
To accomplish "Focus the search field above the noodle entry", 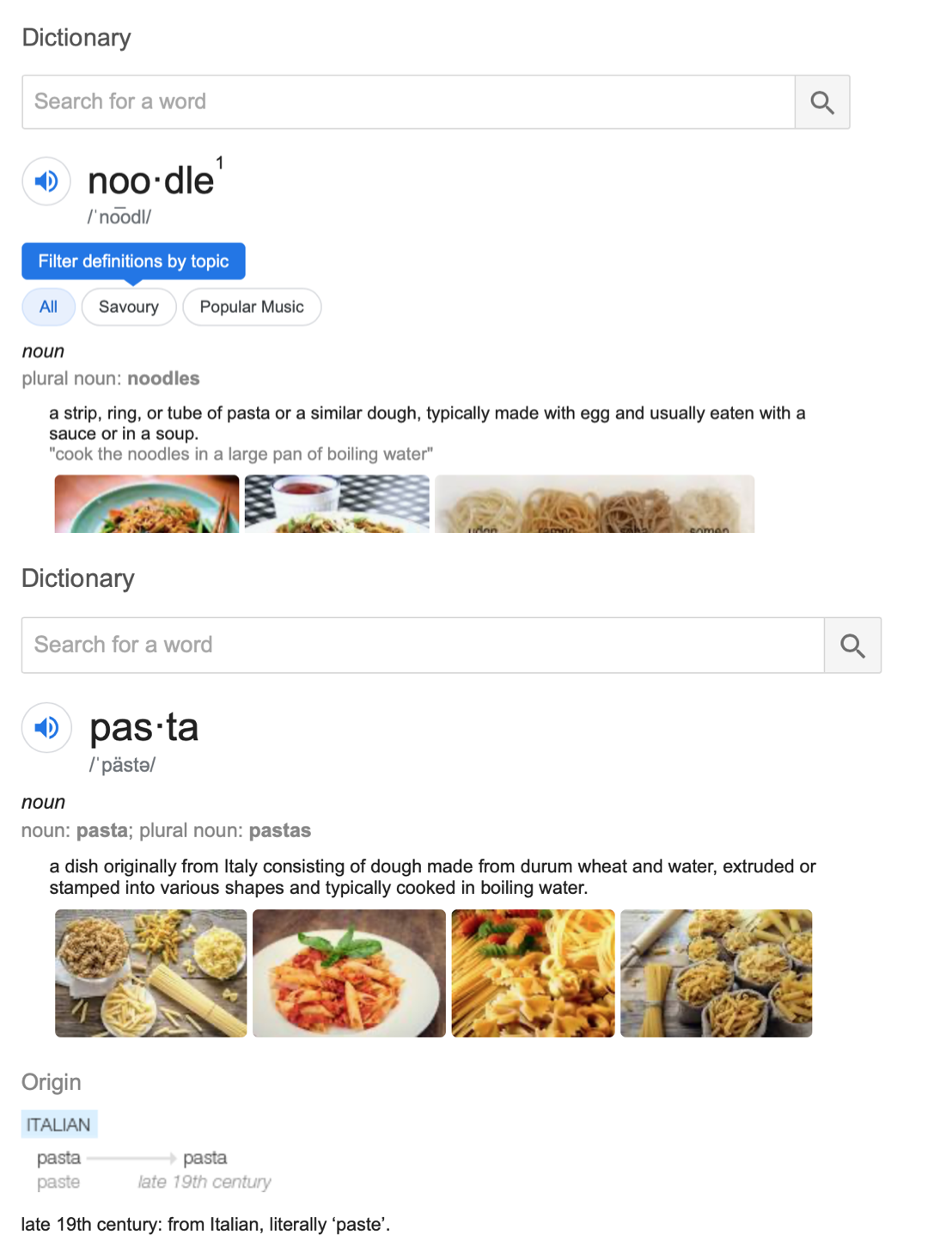I will click(408, 102).
